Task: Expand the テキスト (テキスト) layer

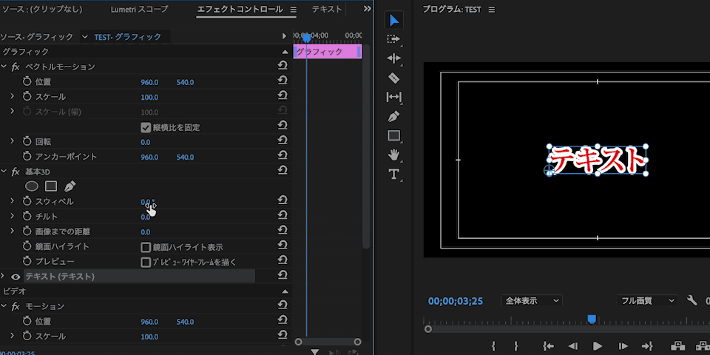Action: point(3,276)
